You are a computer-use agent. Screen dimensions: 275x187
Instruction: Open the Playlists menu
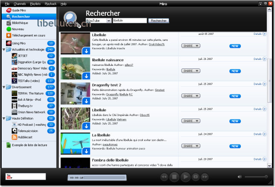(x=35, y=4)
